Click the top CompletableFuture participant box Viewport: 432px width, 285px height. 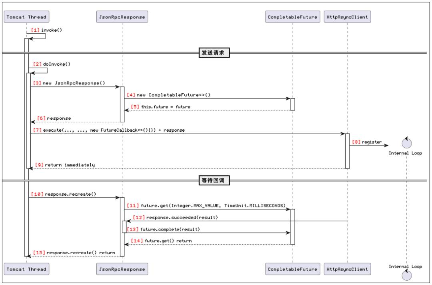[292, 17]
